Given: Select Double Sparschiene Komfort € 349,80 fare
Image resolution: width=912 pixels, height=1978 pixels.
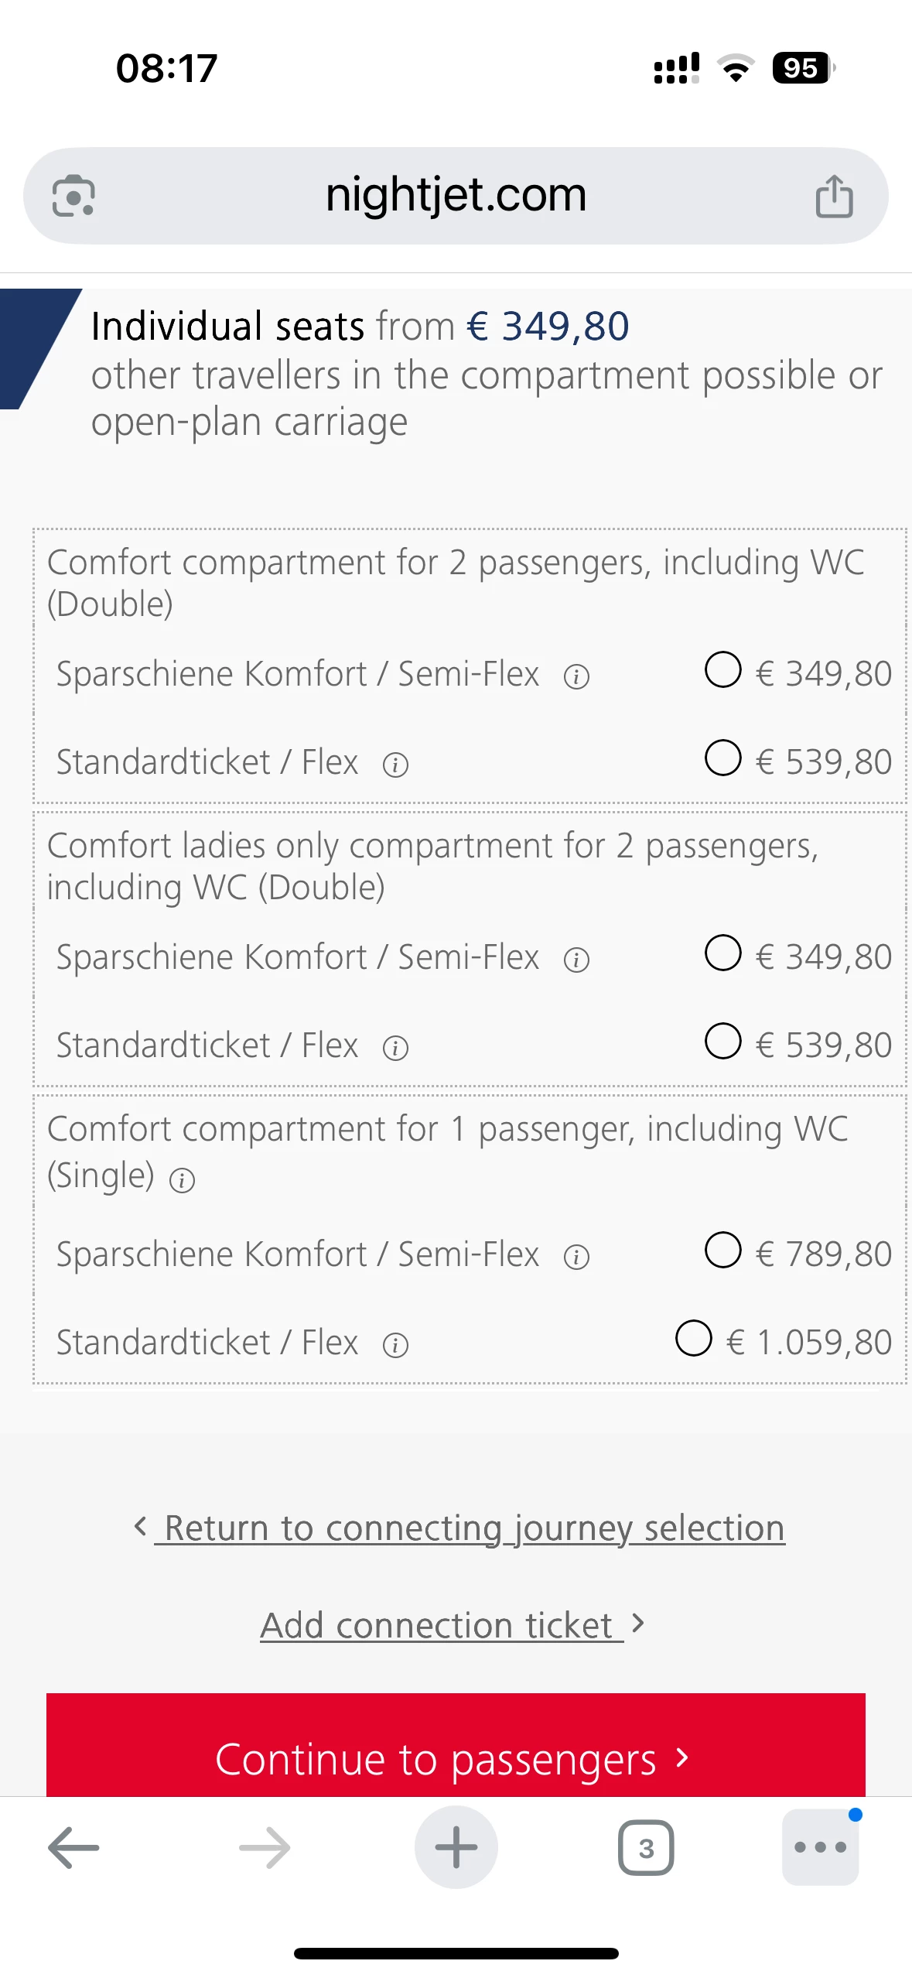Looking at the screenshot, I should coord(723,670).
